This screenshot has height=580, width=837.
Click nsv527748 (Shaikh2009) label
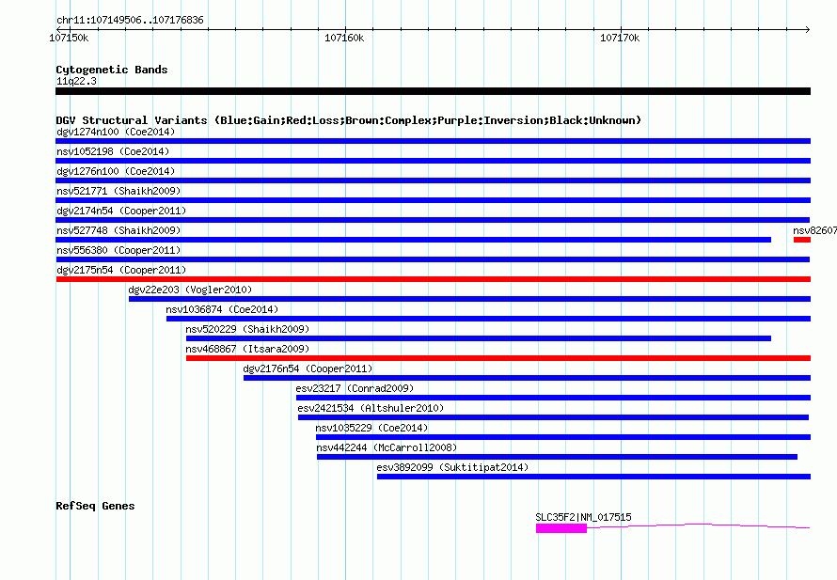(118, 230)
